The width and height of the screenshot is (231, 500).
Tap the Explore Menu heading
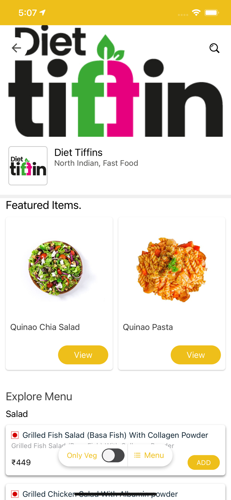[39, 397]
